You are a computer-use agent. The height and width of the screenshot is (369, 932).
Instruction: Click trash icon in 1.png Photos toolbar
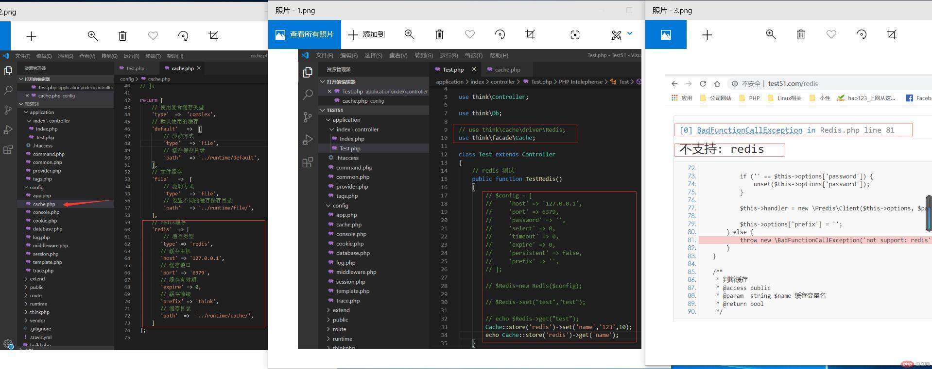point(439,34)
